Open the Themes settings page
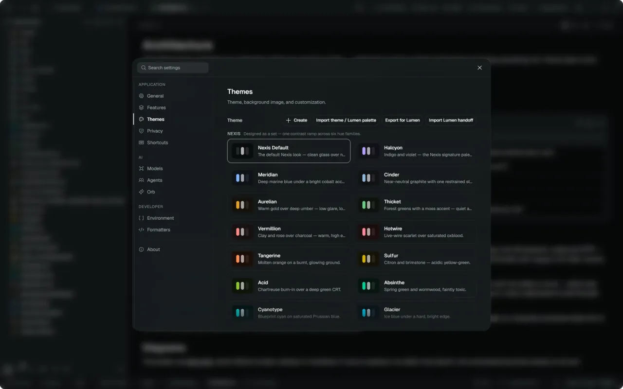623x389 pixels. pos(172,119)
